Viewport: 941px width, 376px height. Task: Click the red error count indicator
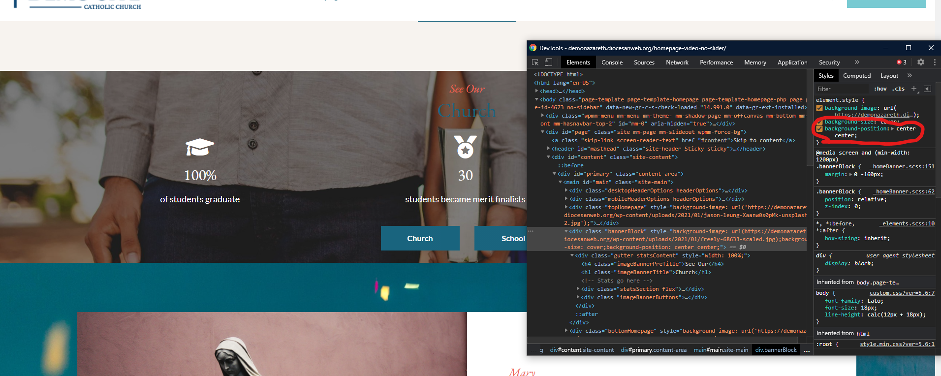pos(902,63)
